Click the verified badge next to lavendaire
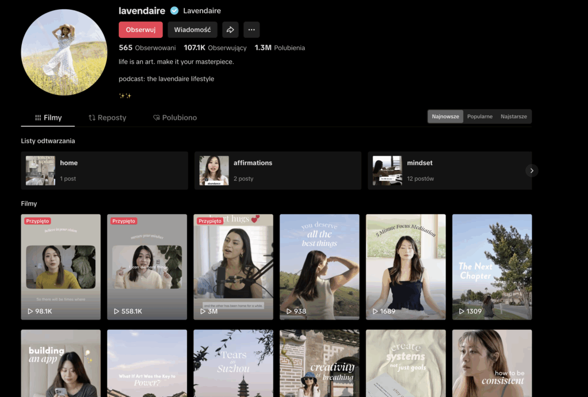 click(x=175, y=11)
